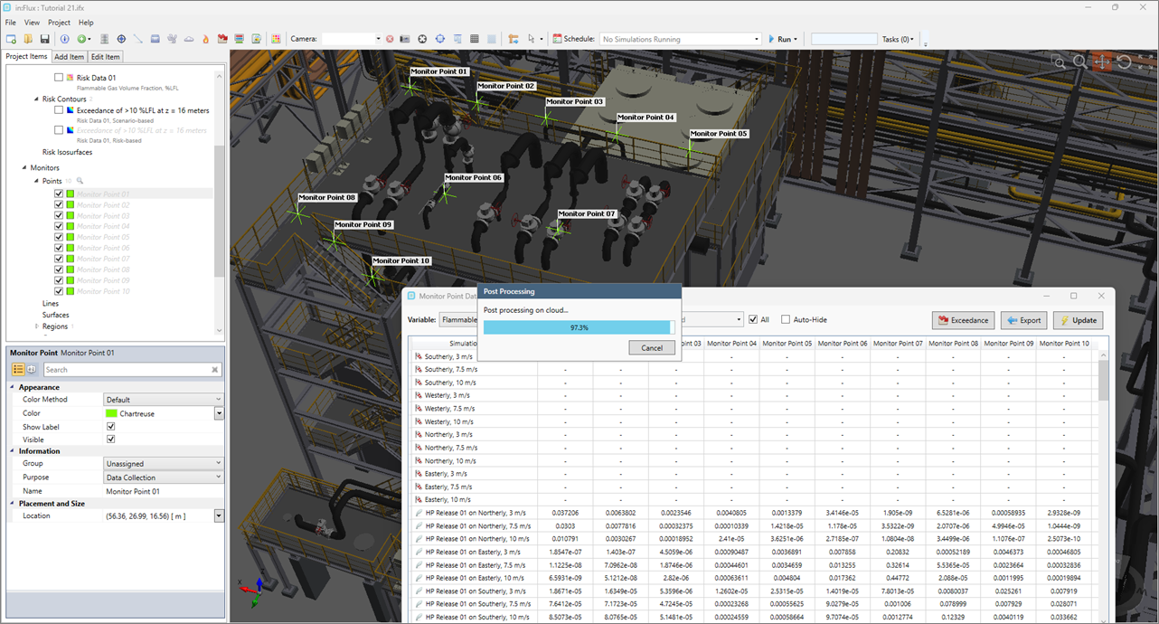Open the Purpose dropdown showing Data Collection
The image size is (1159, 624).
(x=163, y=477)
